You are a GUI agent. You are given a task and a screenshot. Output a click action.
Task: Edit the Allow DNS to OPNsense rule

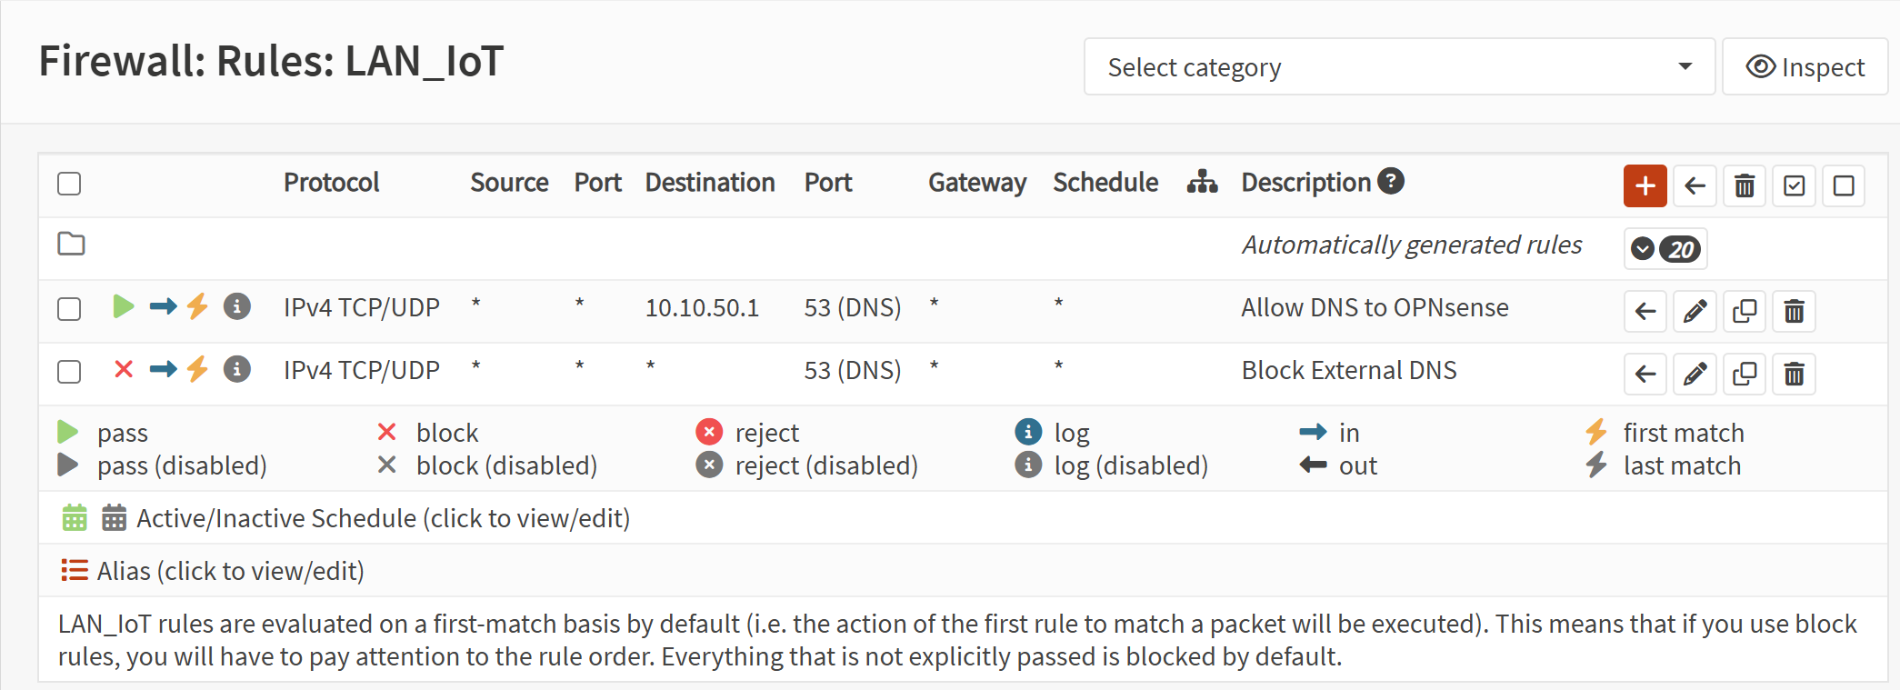(x=1695, y=312)
